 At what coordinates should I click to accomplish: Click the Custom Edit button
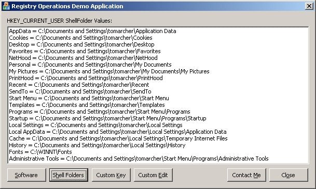pyautogui.click(x=153, y=175)
